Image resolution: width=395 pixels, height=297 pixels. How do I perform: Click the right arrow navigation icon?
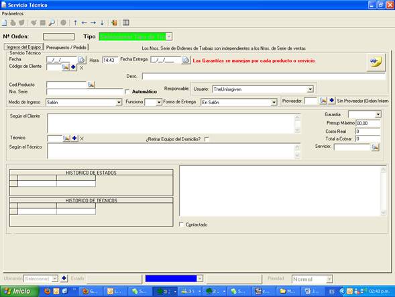coord(93,23)
